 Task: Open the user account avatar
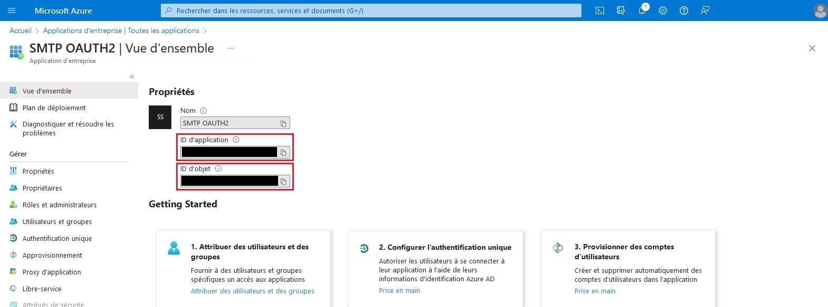(x=820, y=10)
